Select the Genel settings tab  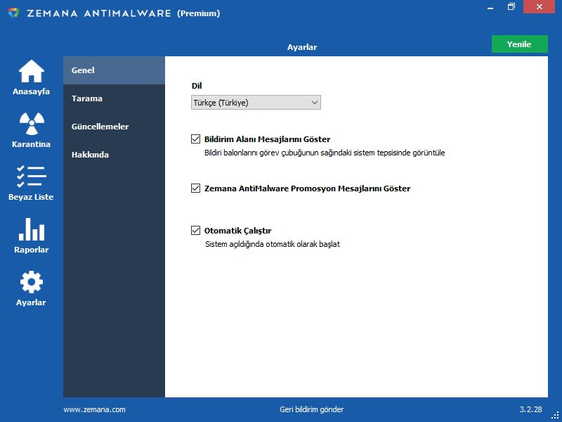114,70
